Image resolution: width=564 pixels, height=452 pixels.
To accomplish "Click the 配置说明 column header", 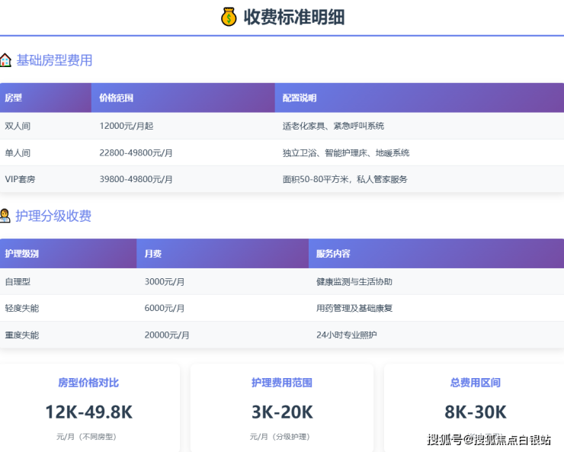I will click(300, 98).
